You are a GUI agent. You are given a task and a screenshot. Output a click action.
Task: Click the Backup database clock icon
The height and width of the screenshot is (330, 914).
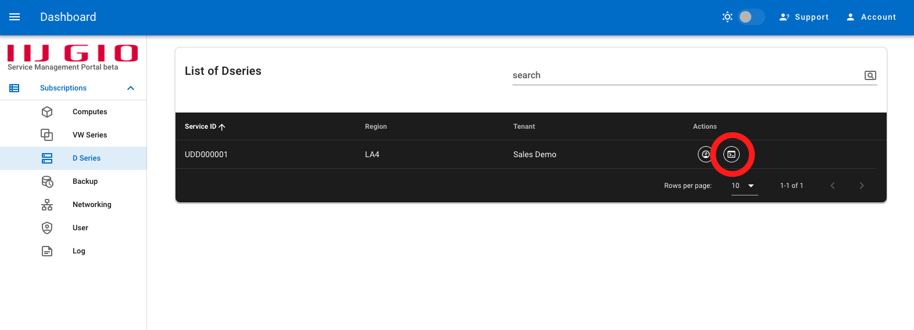(47, 182)
